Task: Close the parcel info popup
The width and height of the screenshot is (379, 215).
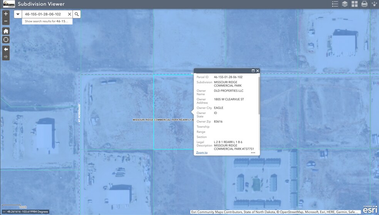Action: (x=258, y=71)
